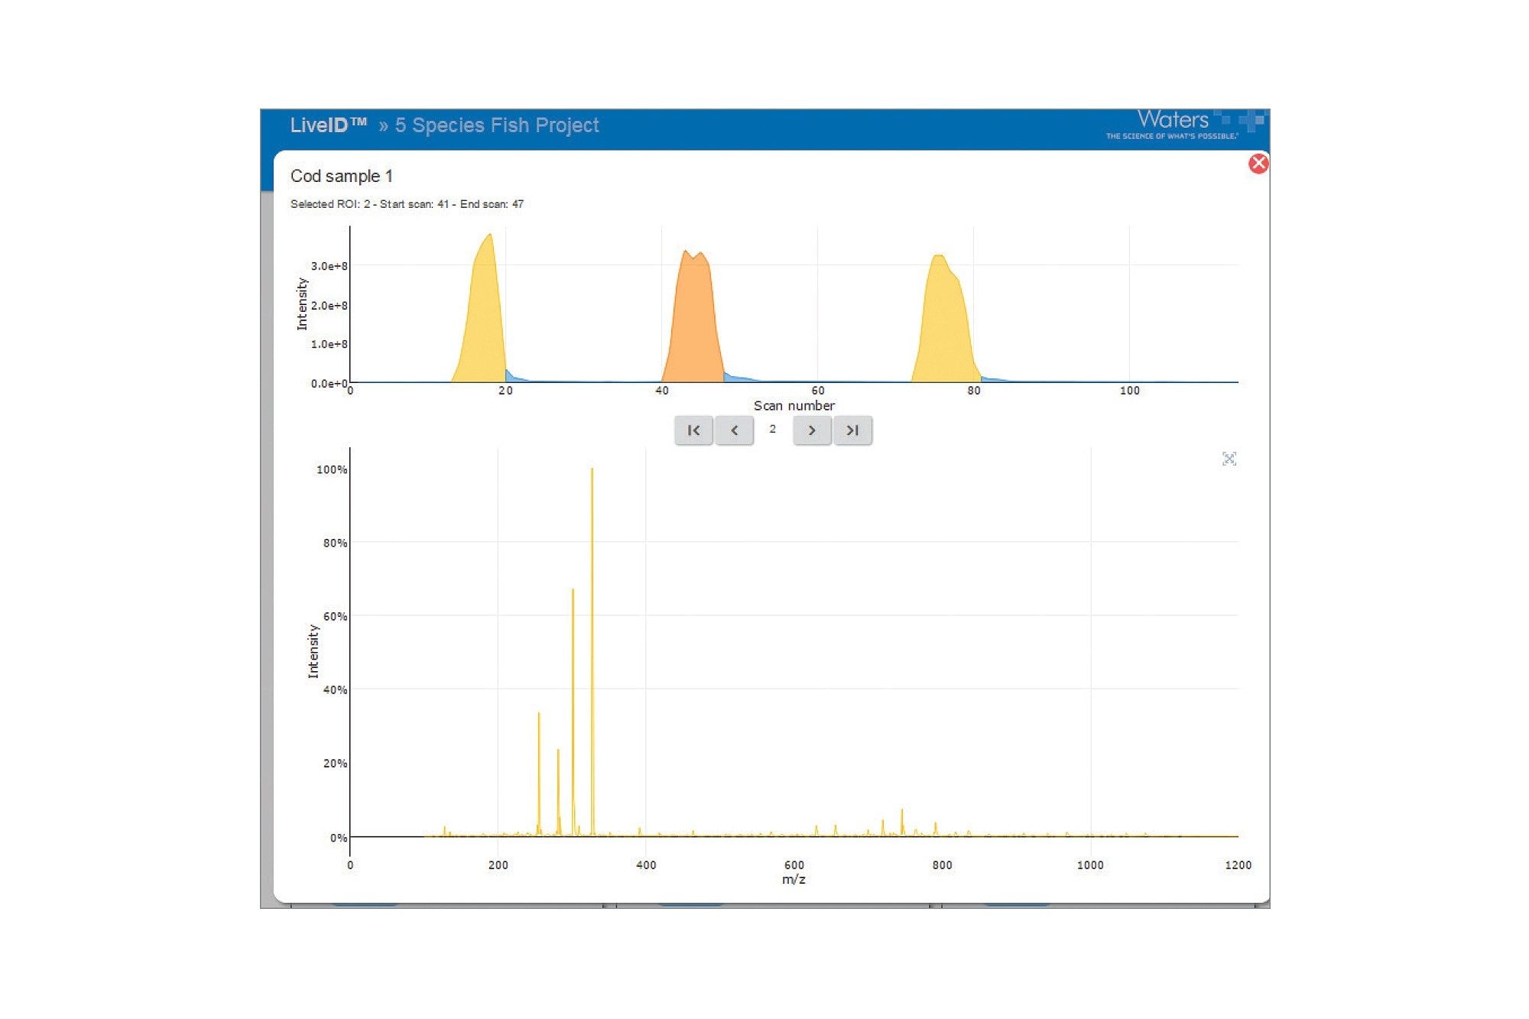Screen dimensions: 1529x1019
Task: Select the first yellow chromatogram peak
Action: coord(482,321)
